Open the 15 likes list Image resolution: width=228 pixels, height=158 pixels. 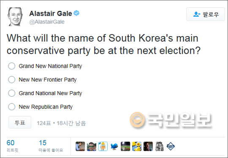(51, 146)
